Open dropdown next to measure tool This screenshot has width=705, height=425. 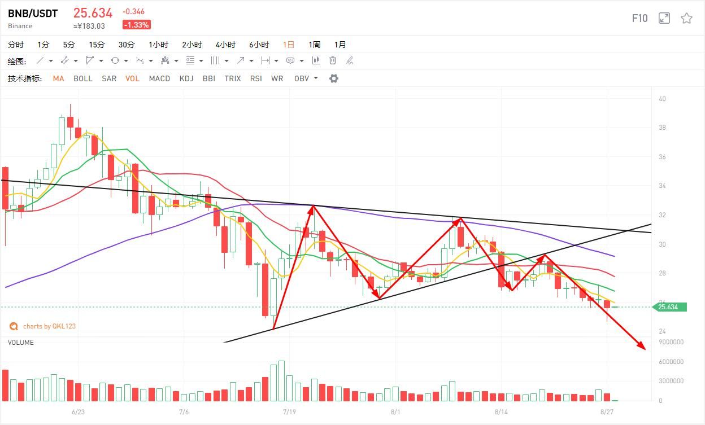pos(276,61)
